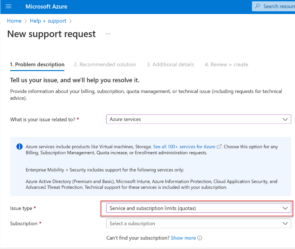Switch to Problem description tab
295x249 pixels.
click(x=37, y=65)
